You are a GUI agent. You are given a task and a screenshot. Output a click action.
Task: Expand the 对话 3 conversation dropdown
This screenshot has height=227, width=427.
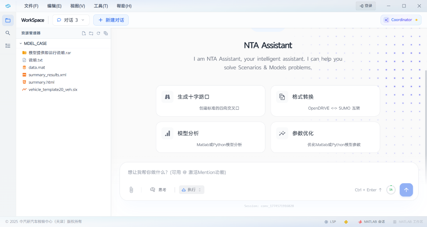71,20
